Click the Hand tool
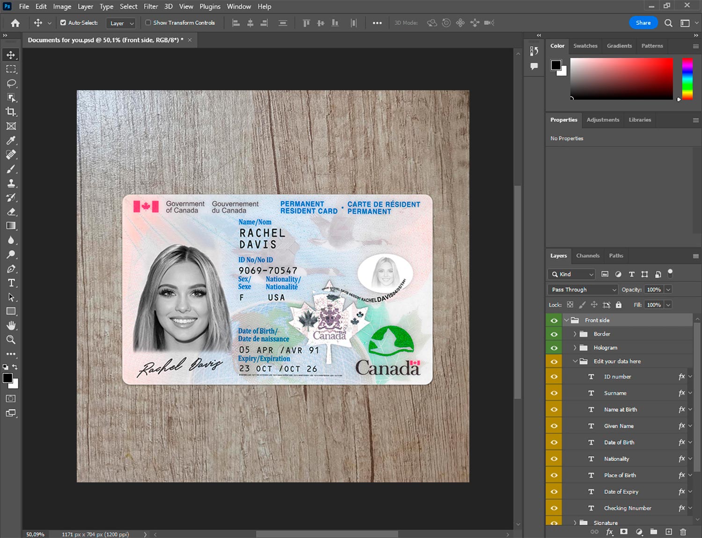 (11, 325)
